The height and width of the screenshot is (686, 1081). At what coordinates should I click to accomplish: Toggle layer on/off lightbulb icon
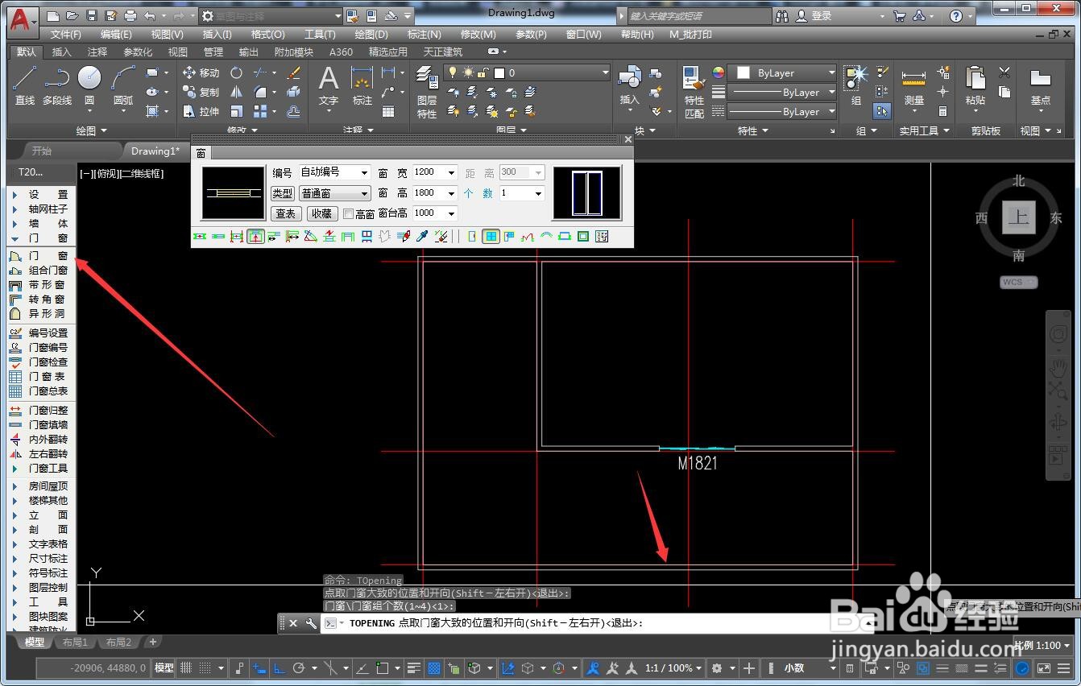click(x=454, y=72)
